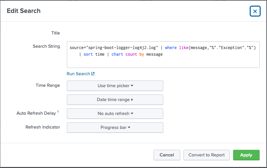Close the Edit Search dialog

tap(255, 11)
